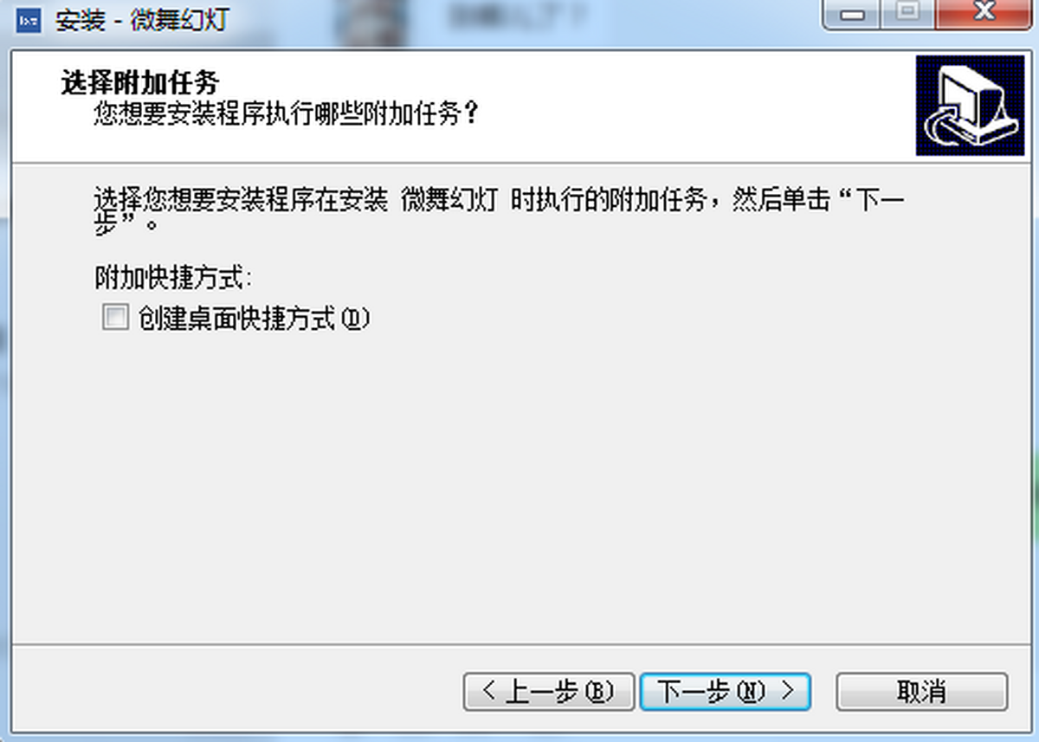Continue with the 下一步(N) button
The width and height of the screenshot is (1039, 742).
pos(726,692)
